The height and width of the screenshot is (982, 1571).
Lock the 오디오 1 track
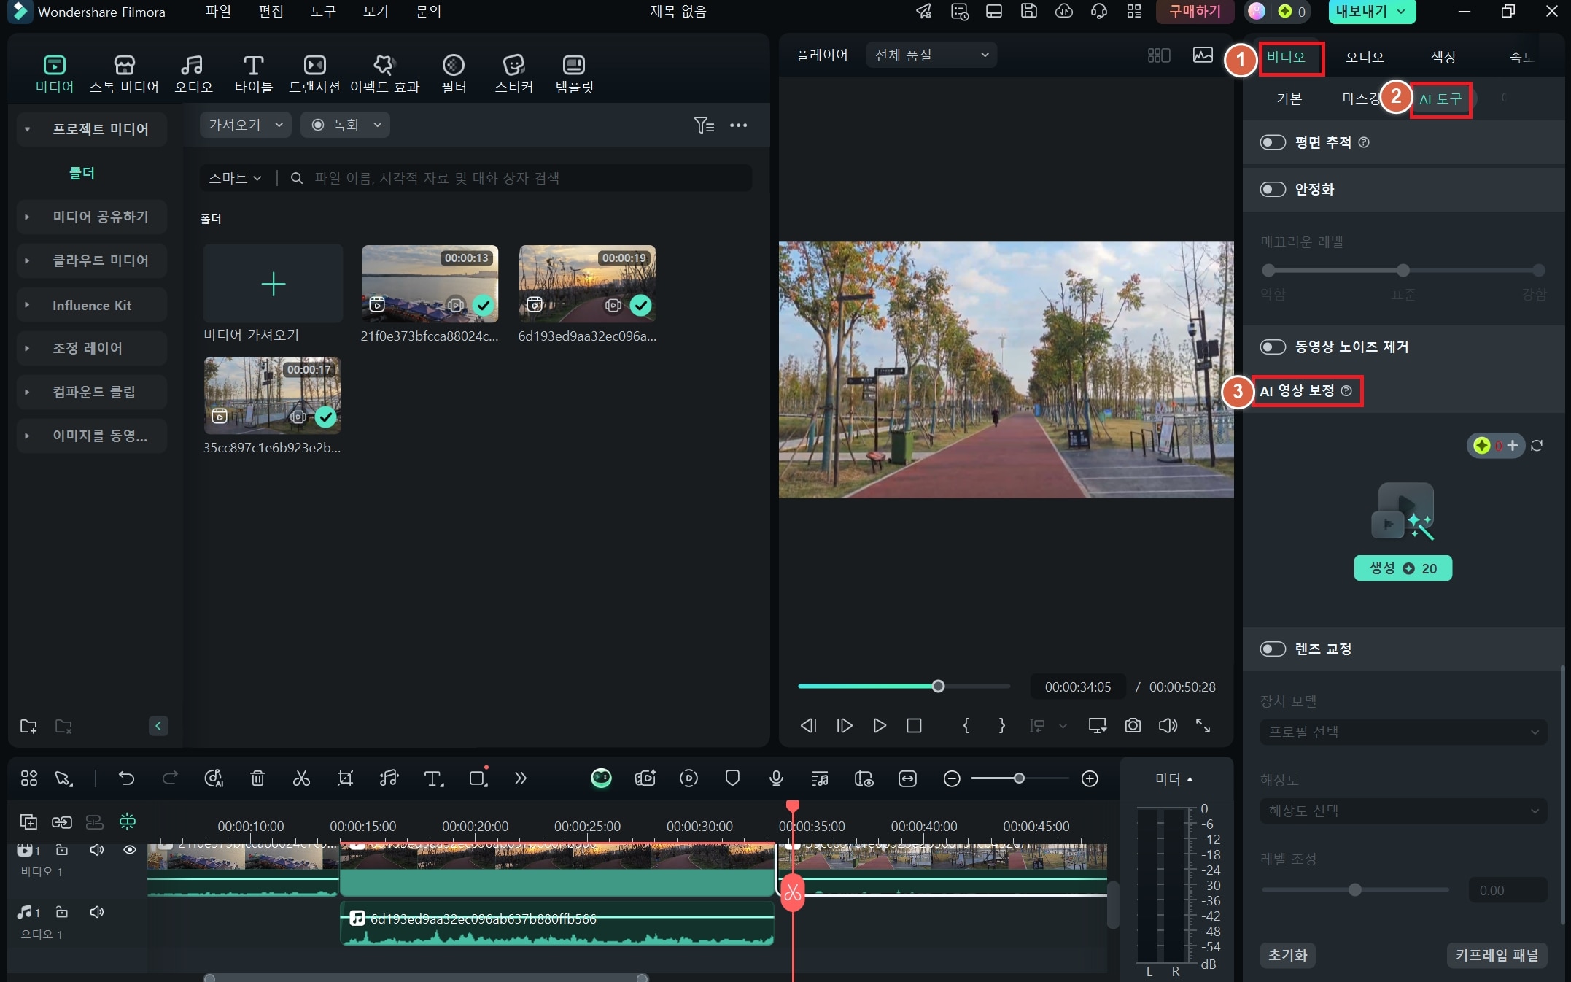point(62,912)
